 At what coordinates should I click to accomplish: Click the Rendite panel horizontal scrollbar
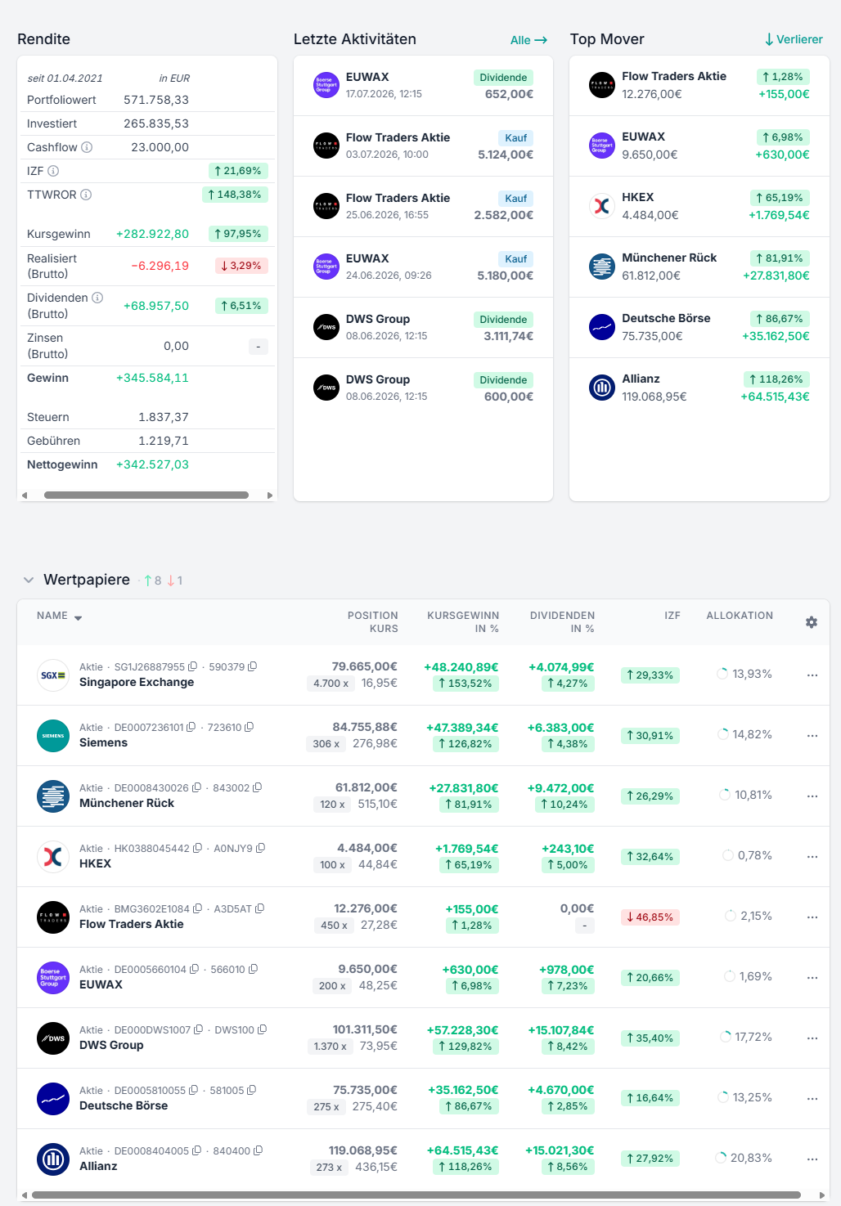click(x=146, y=495)
